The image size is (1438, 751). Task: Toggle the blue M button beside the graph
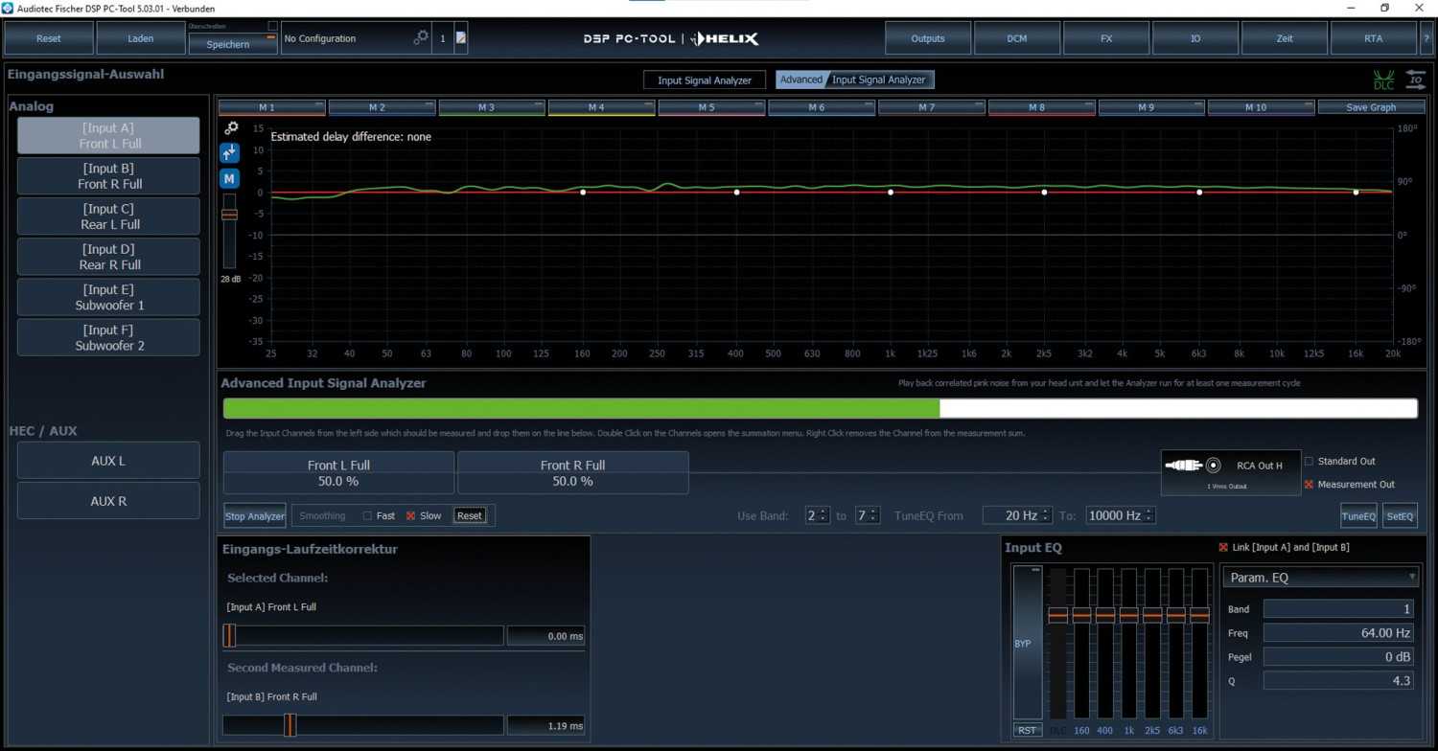click(x=229, y=178)
